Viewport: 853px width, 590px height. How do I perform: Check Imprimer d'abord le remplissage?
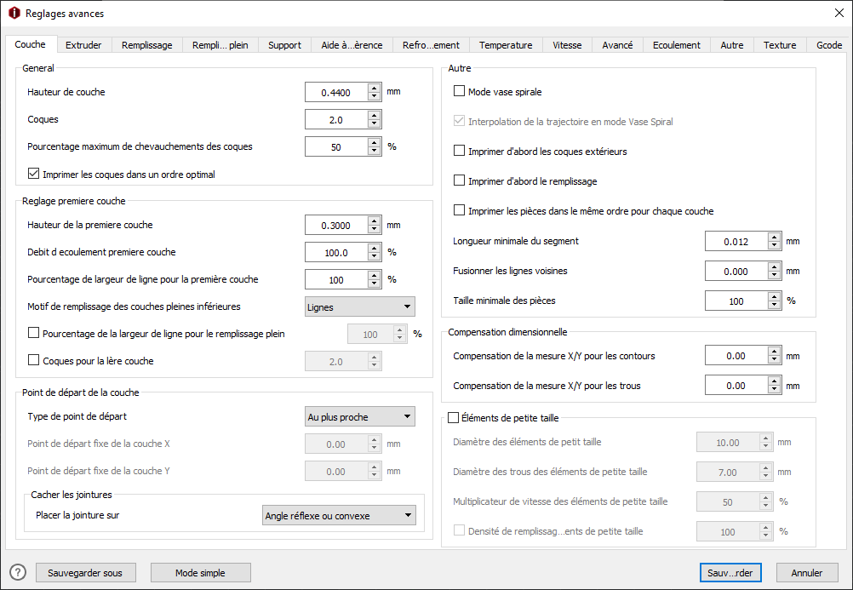click(460, 180)
